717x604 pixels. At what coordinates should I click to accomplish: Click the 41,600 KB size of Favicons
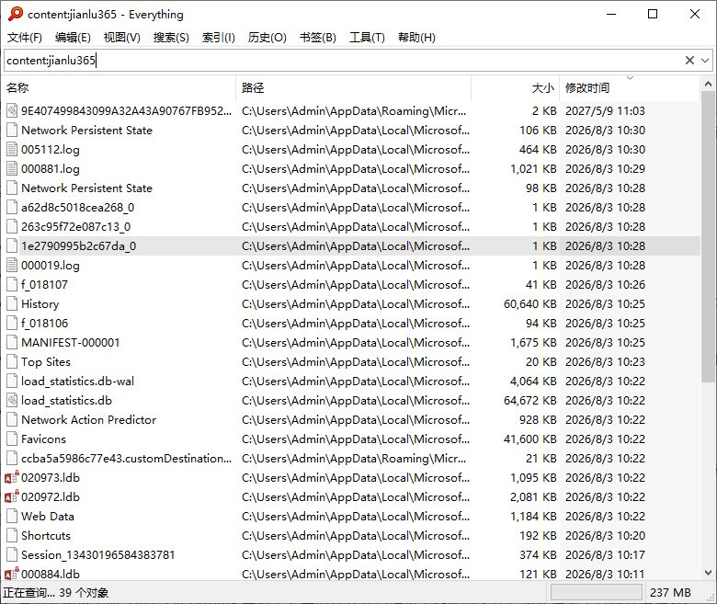530,439
